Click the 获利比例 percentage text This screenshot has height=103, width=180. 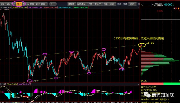click(x=149, y=90)
